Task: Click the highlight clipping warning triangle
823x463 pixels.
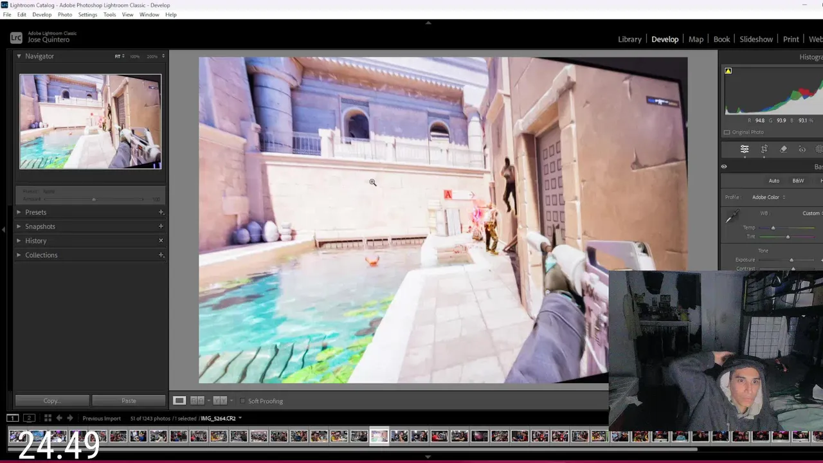Action: [x=728, y=71]
